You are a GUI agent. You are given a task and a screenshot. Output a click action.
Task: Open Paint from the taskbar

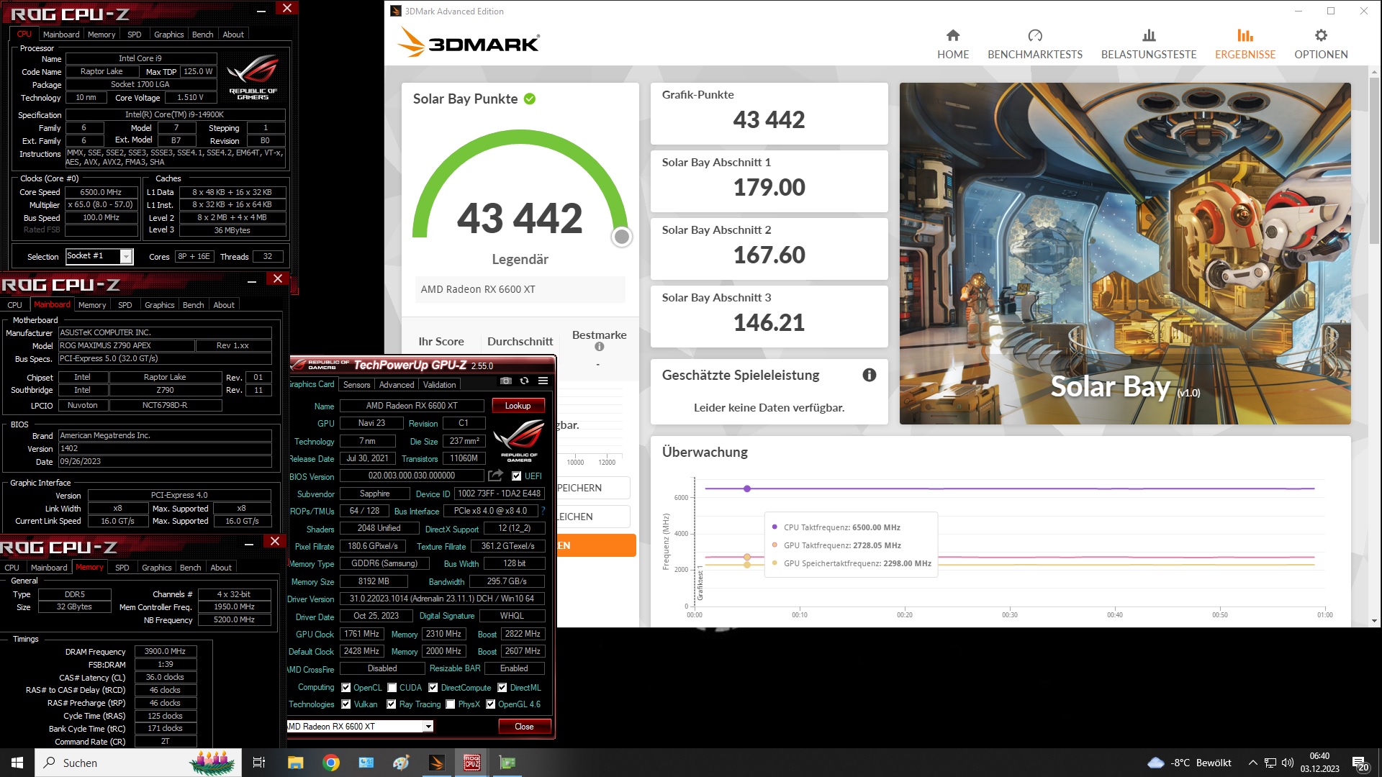coord(402,763)
